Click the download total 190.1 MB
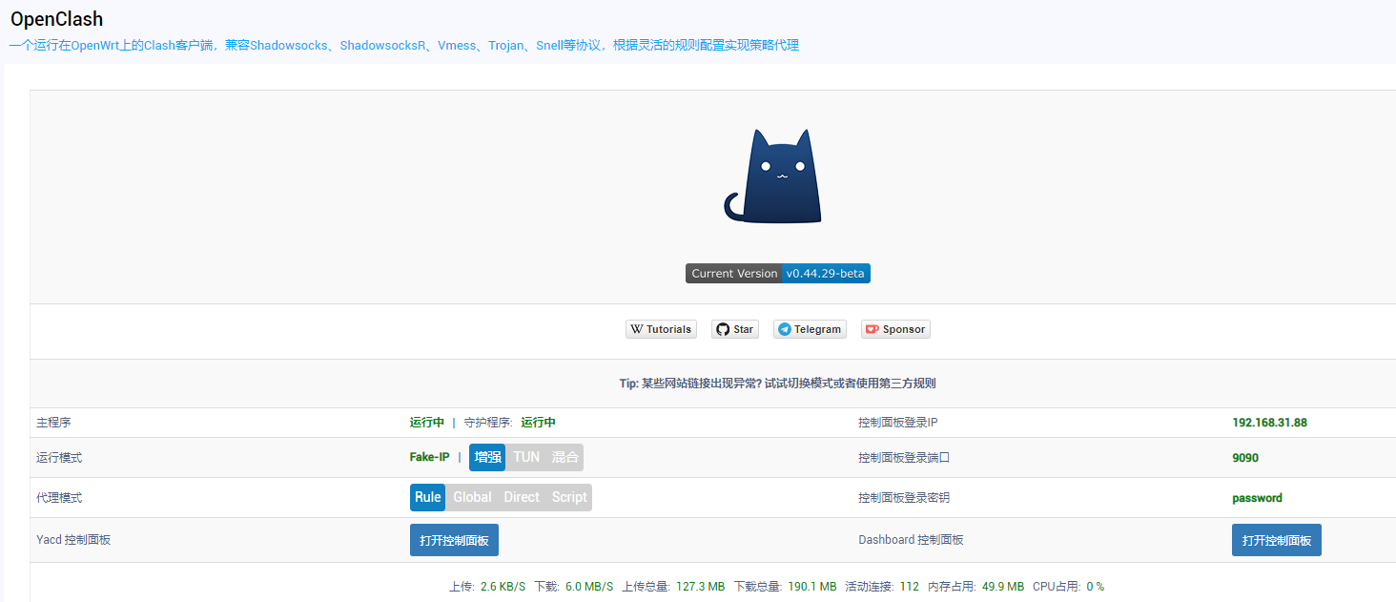Viewport: 1396px width, 602px height. pos(811,587)
